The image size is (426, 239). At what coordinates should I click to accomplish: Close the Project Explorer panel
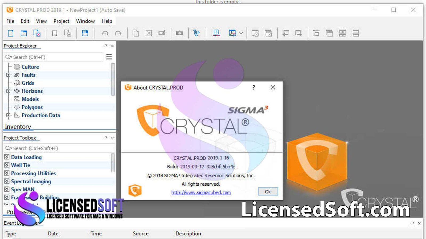[112, 46]
